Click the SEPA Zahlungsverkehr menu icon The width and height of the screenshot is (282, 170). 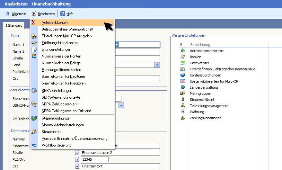[34, 104]
